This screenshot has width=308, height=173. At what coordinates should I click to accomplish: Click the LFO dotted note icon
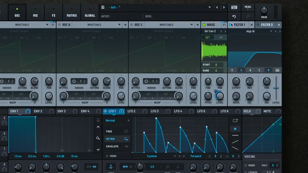(178, 167)
